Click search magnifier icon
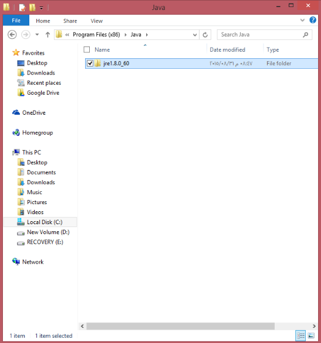 pyautogui.click(x=306, y=35)
